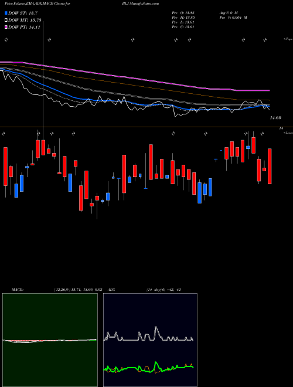
Task: Click the 'ADX' panel heading
Action: point(111,290)
